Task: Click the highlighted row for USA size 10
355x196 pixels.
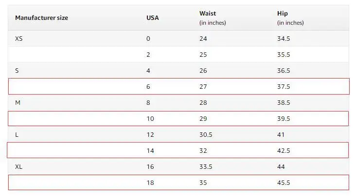Action: (178, 118)
